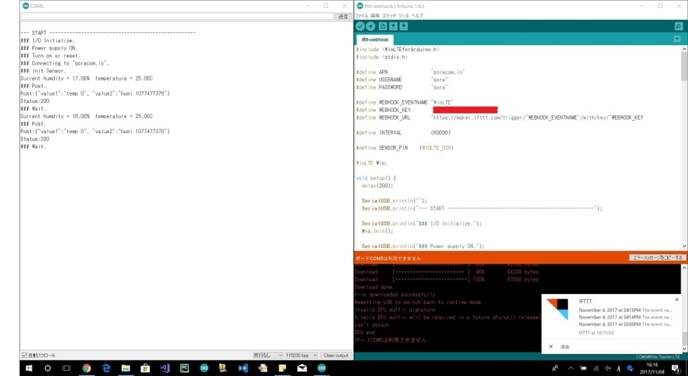Click the first 'Status:200' line in COM5 output
688x376 pixels.
click(x=35, y=101)
